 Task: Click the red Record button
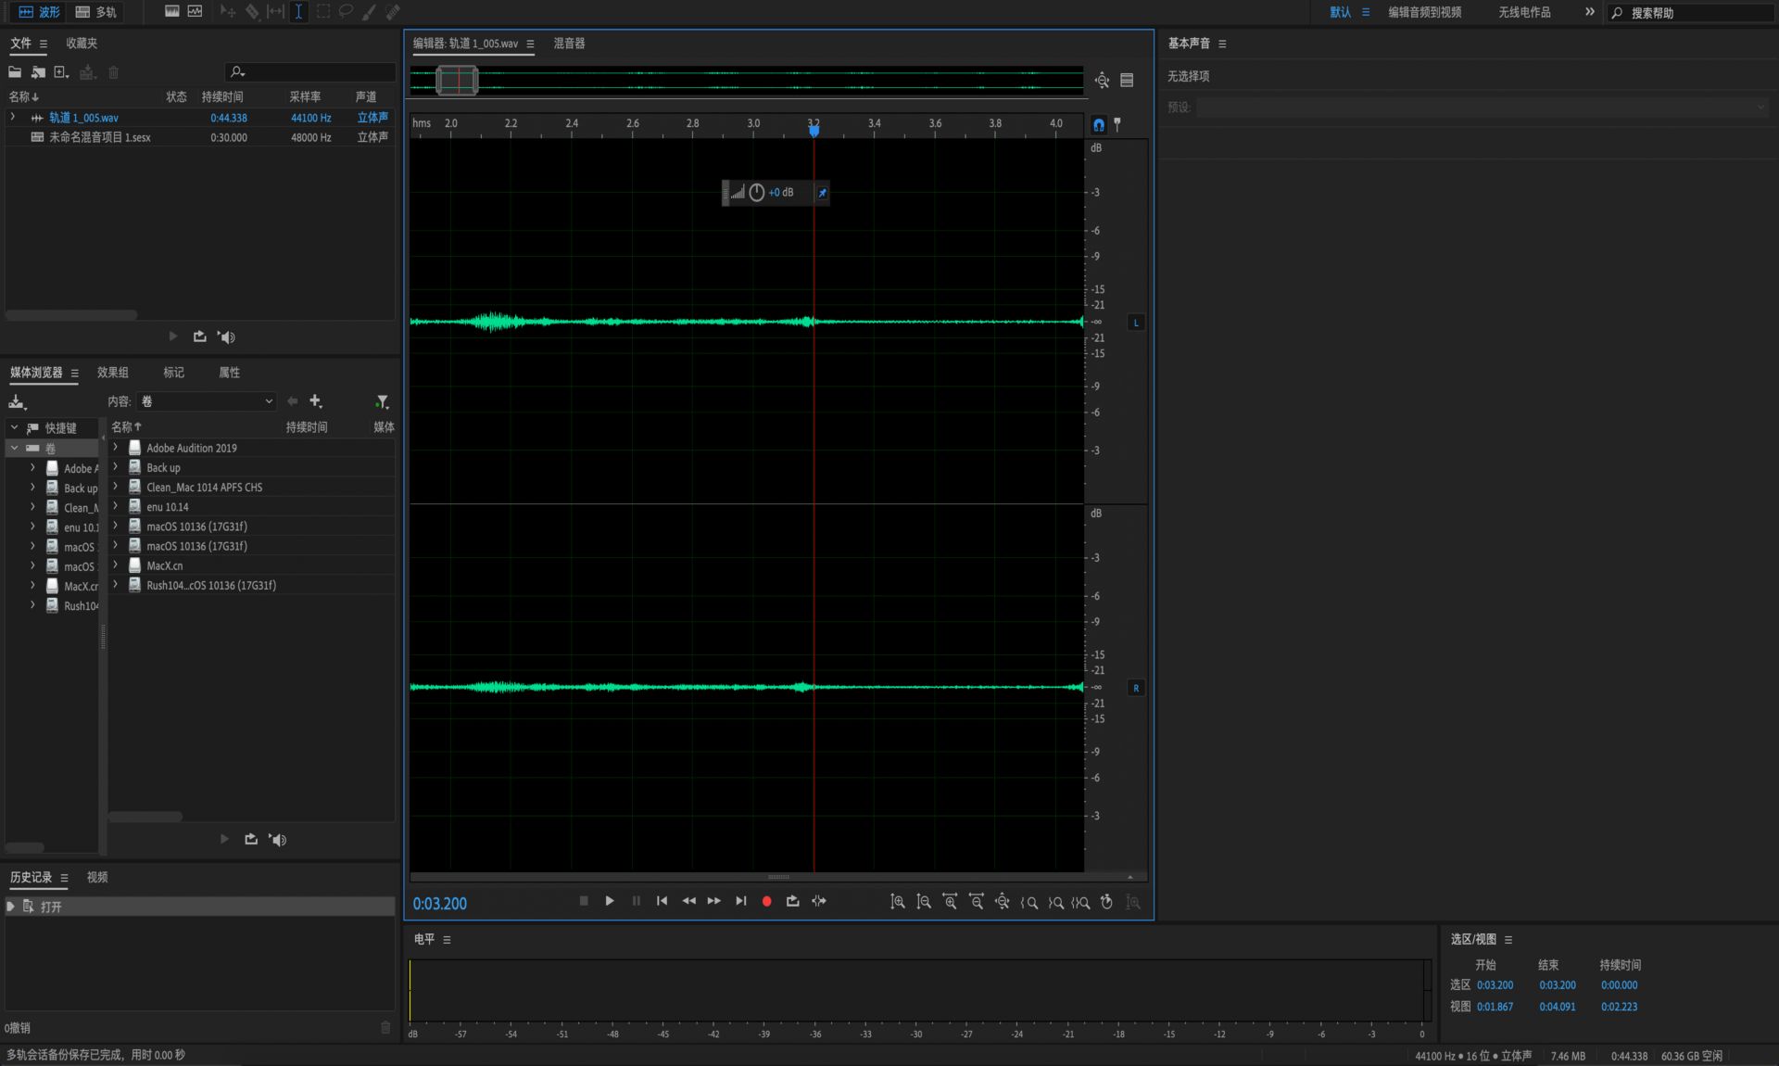(766, 901)
